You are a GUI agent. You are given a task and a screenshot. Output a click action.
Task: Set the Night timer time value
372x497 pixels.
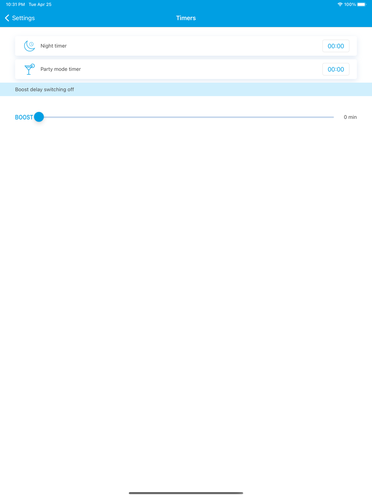(336, 46)
